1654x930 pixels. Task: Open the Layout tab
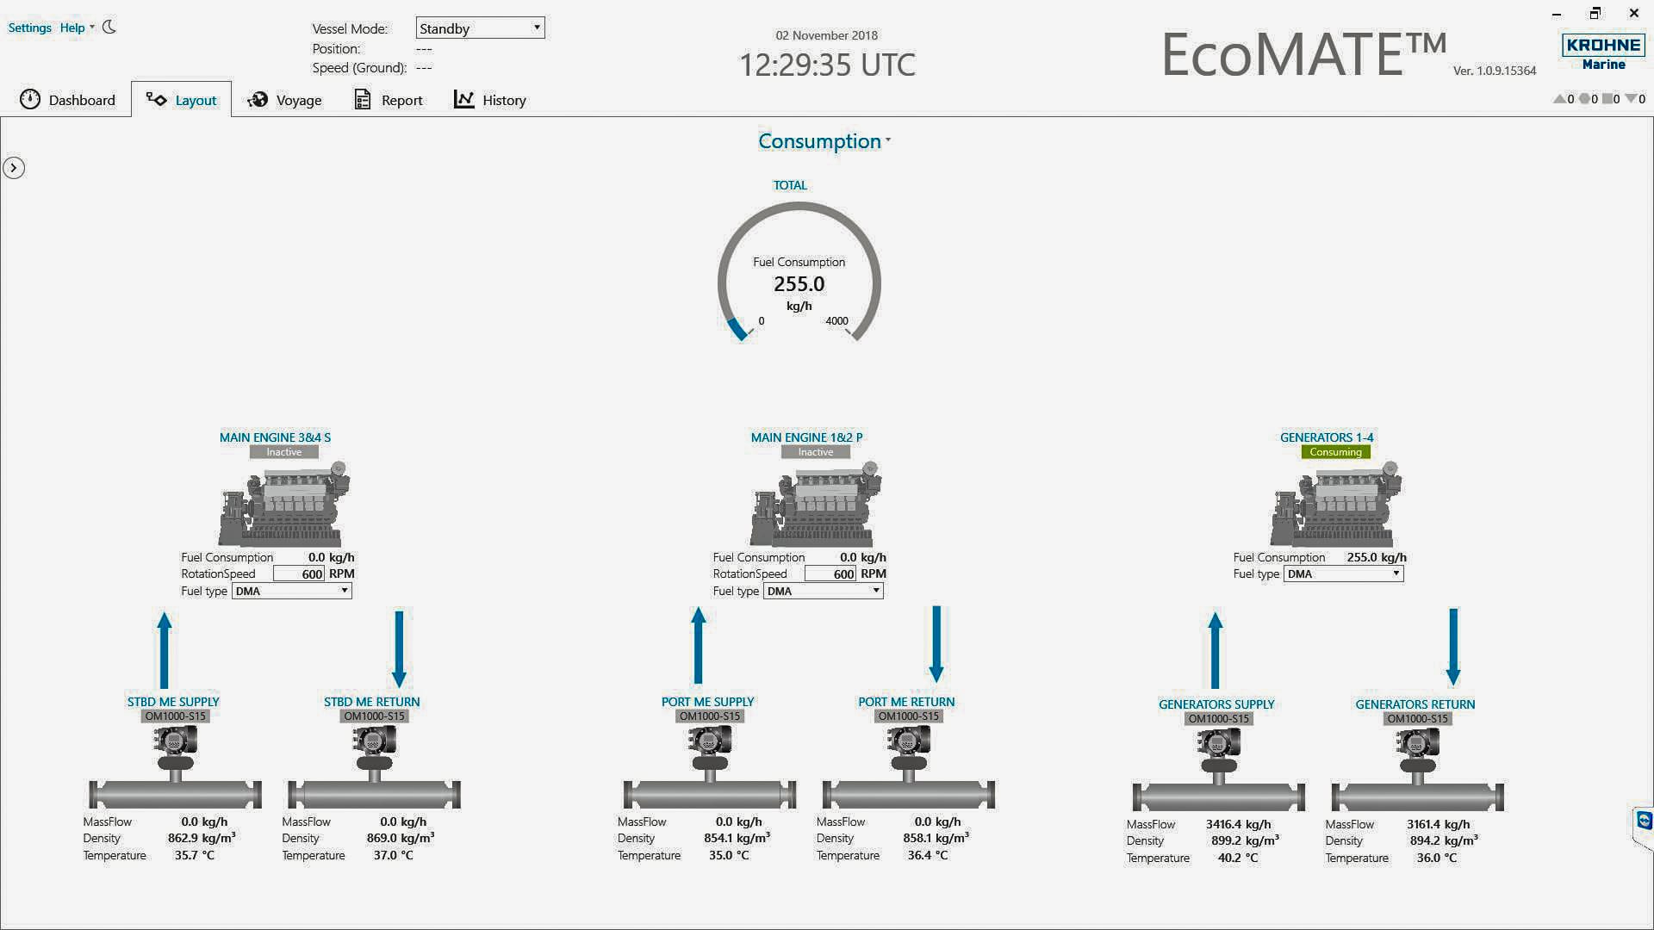pyautogui.click(x=181, y=100)
